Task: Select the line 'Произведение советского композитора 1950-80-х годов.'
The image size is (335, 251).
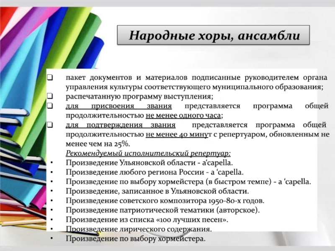Action: pos(165,201)
